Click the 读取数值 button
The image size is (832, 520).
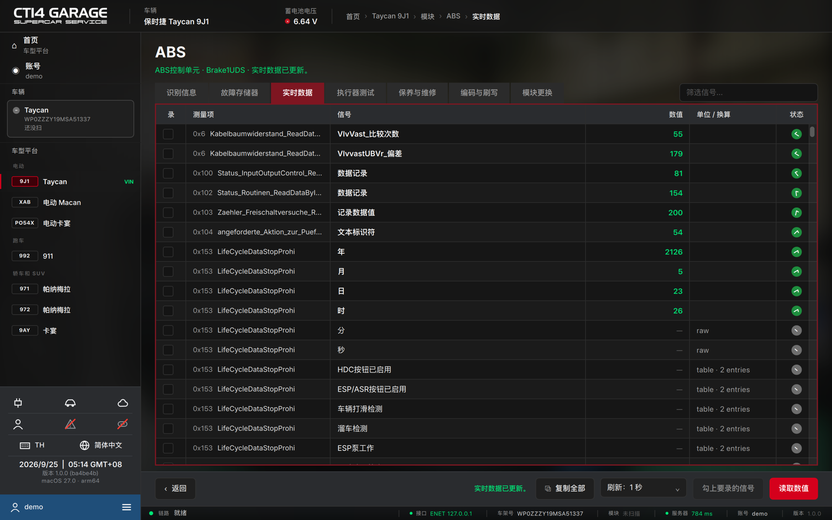pyautogui.click(x=794, y=488)
